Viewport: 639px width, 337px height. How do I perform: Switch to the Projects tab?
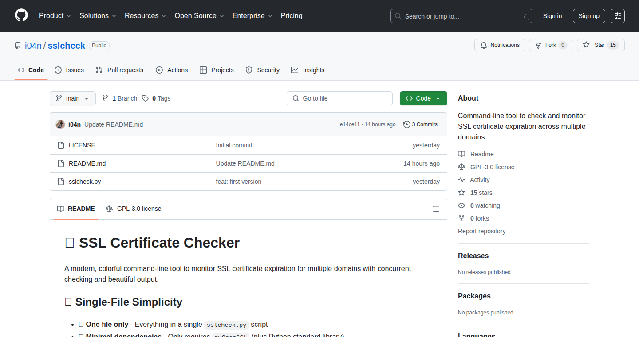pos(217,70)
